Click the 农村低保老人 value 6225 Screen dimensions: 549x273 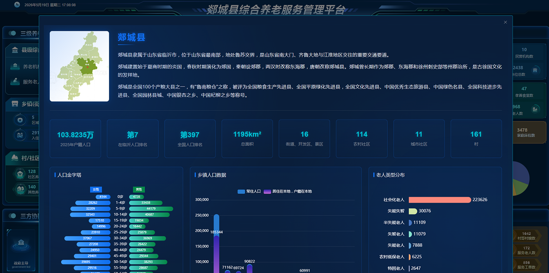coord(417,257)
